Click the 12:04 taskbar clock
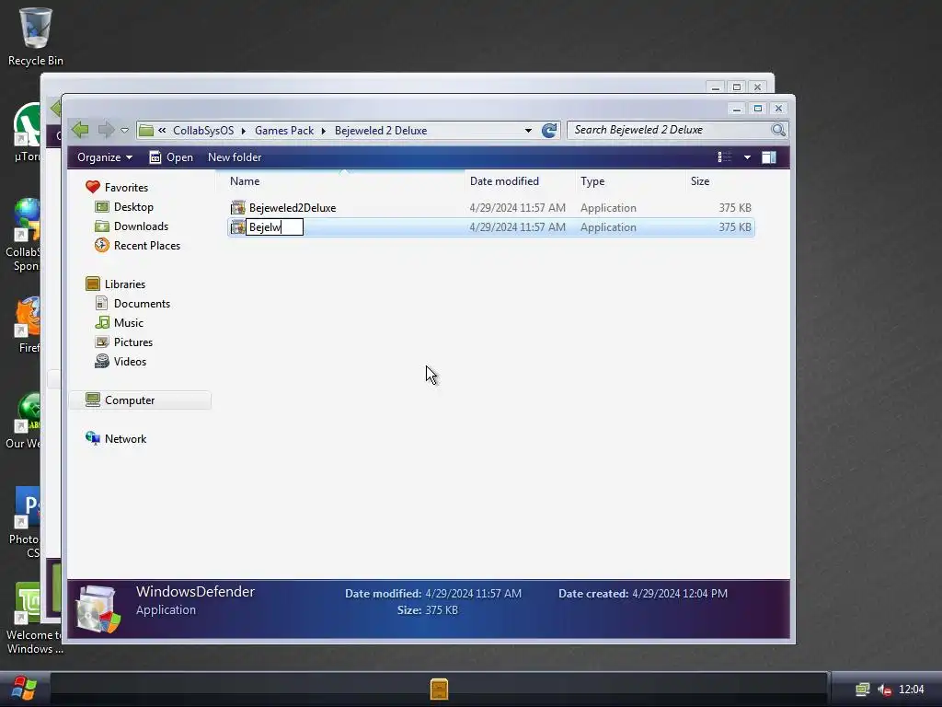 tap(912, 690)
